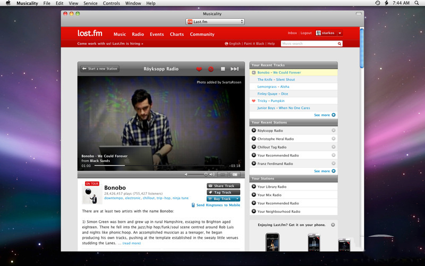Click the page vertical scrollbar
Screen dimensions: 425x266
[362, 48]
